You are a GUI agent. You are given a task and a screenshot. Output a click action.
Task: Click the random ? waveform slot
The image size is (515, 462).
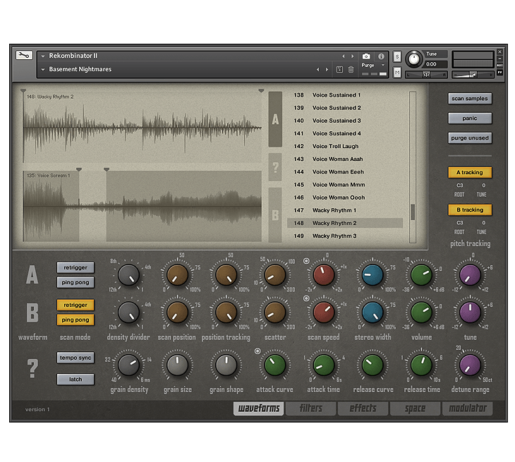[x=275, y=167]
